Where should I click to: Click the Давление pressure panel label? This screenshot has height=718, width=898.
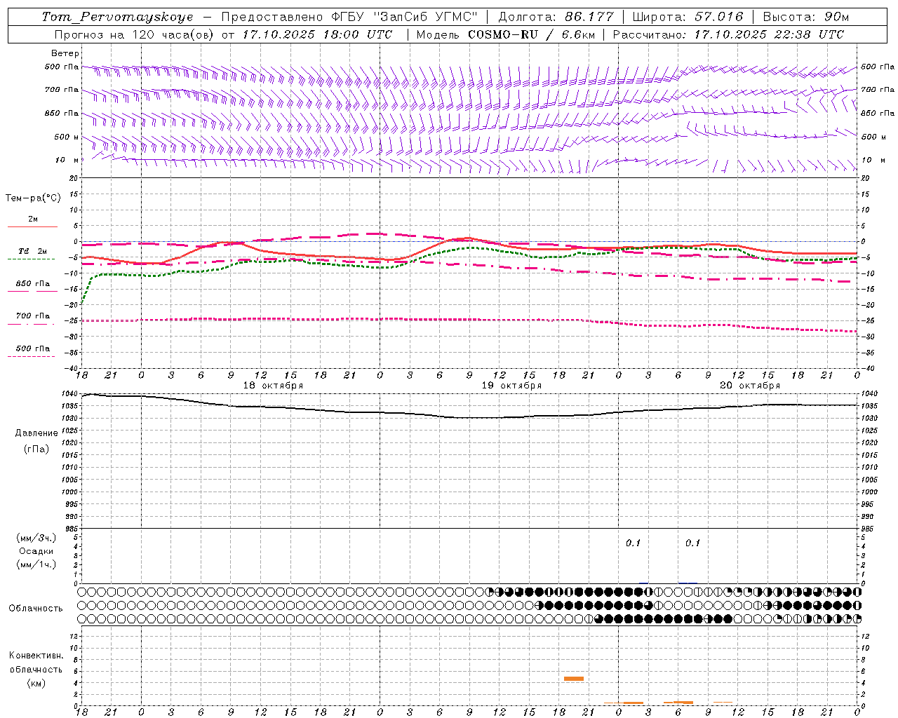click(x=36, y=433)
